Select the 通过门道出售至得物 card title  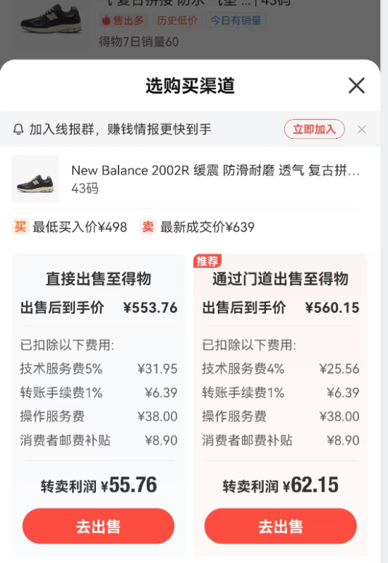click(280, 279)
